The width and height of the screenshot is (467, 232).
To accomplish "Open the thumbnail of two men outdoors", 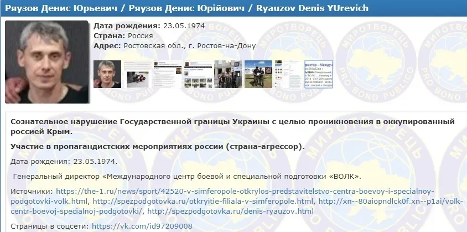I will (258, 74).
